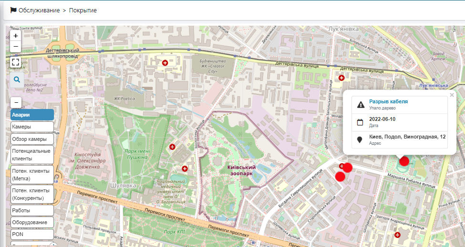Toggle the Оборудование layer
Viewport: 465px width, 247px height.
[32, 222]
